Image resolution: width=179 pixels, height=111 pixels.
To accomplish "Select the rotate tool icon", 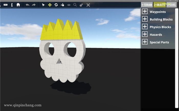I will click(56, 5).
